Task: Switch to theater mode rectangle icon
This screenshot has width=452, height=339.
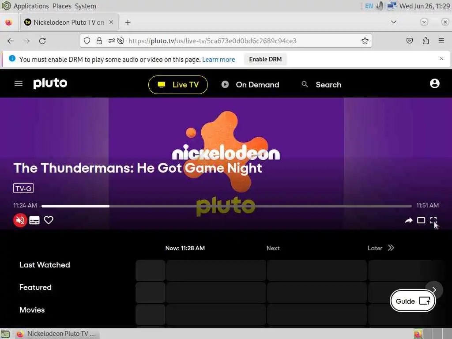Action: coord(421,221)
